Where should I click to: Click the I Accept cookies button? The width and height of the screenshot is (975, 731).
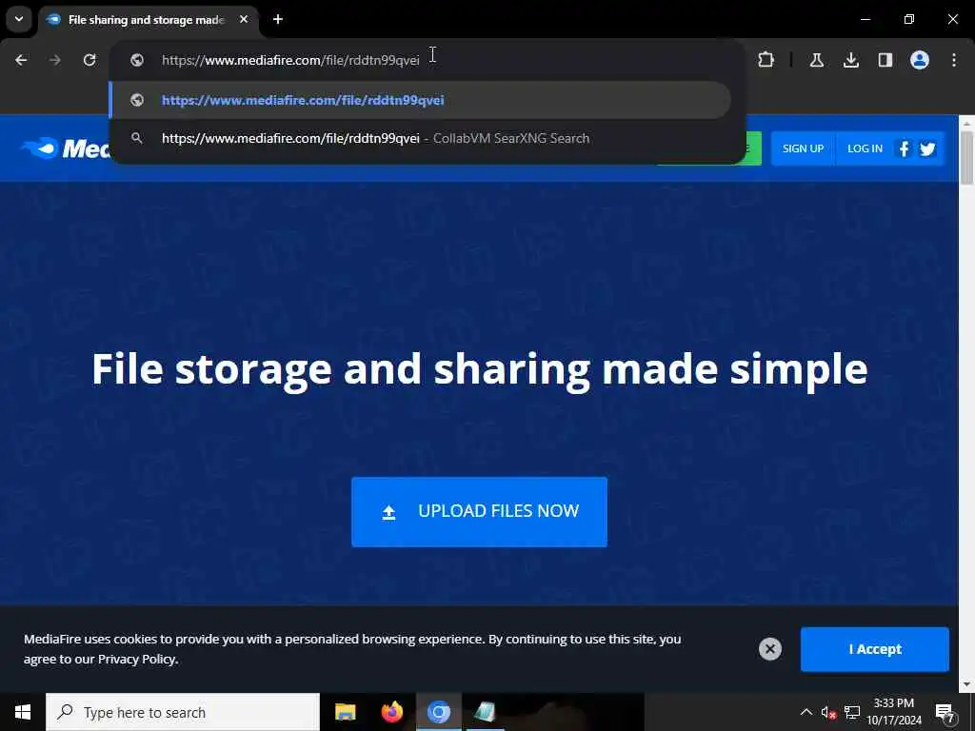pyautogui.click(x=874, y=649)
